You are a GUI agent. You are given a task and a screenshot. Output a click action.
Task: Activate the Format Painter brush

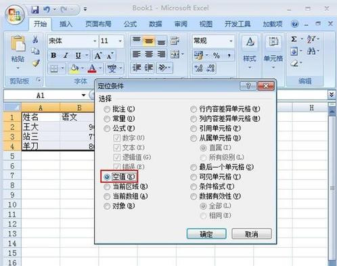pos(36,63)
